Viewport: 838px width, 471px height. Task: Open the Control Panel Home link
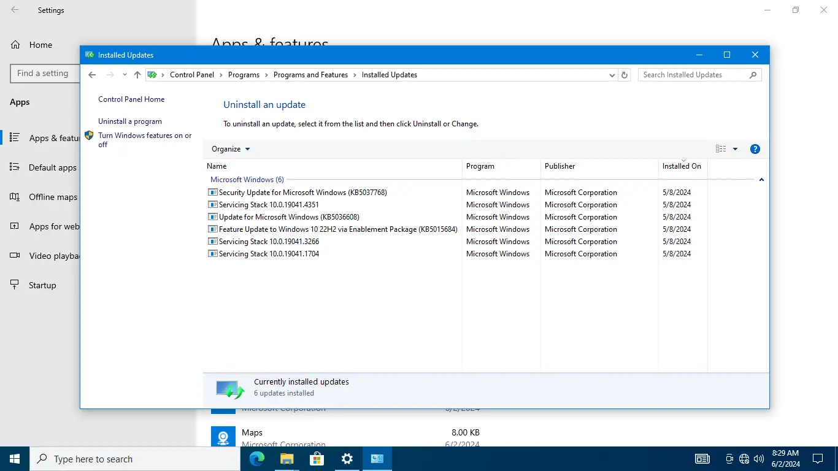pyautogui.click(x=131, y=99)
